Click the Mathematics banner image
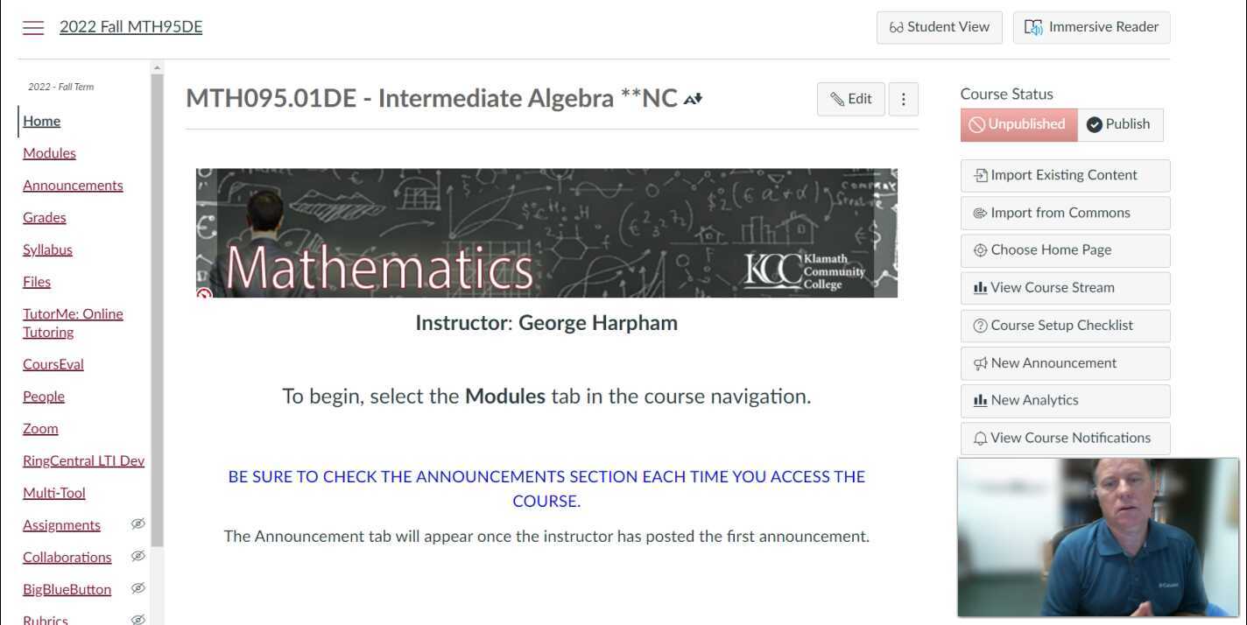 546,233
